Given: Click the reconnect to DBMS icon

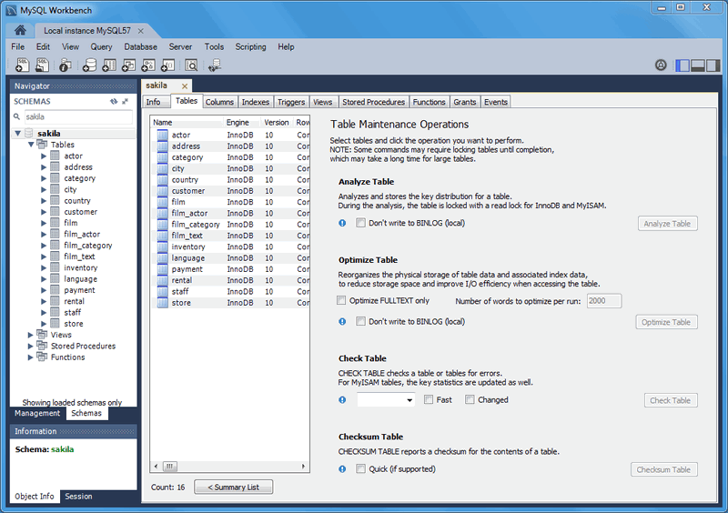Looking at the screenshot, I should click(216, 65).
